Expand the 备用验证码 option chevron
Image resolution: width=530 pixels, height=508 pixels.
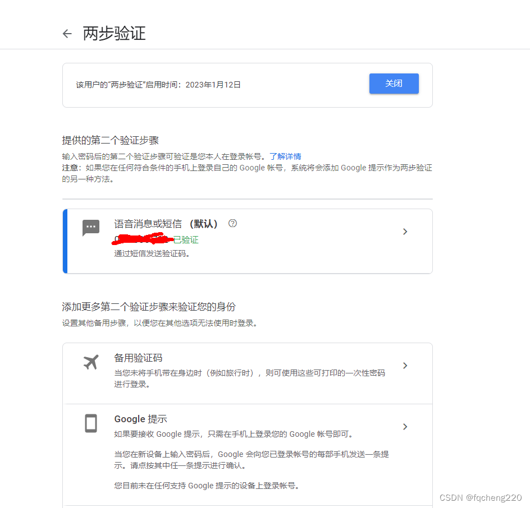(x=405, y=366)
